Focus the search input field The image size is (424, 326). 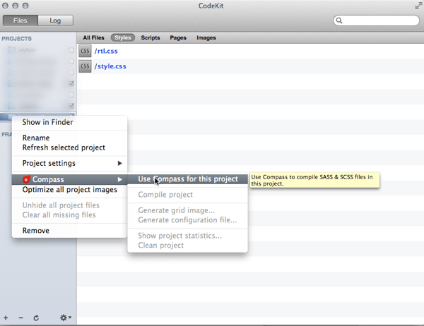[x=376, y=20]
